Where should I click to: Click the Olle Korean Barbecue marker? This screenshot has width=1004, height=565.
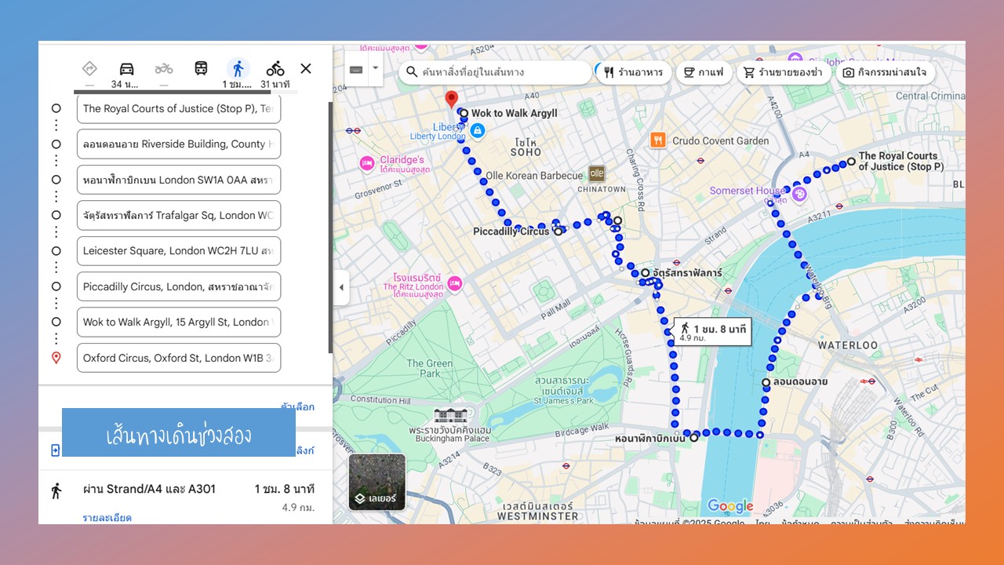[597, 173]
